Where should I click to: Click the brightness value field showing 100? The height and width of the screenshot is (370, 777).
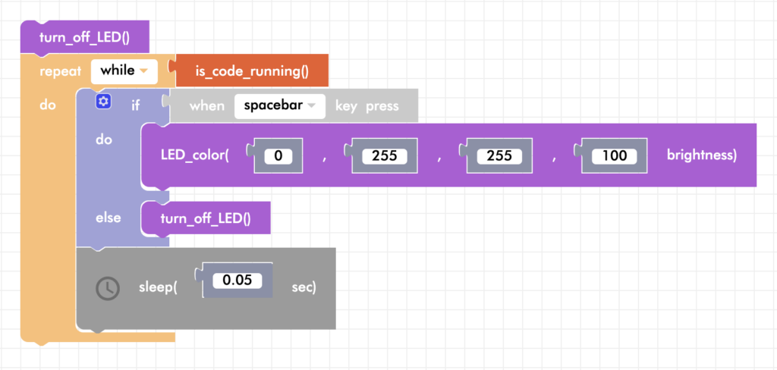pos(615,156)
